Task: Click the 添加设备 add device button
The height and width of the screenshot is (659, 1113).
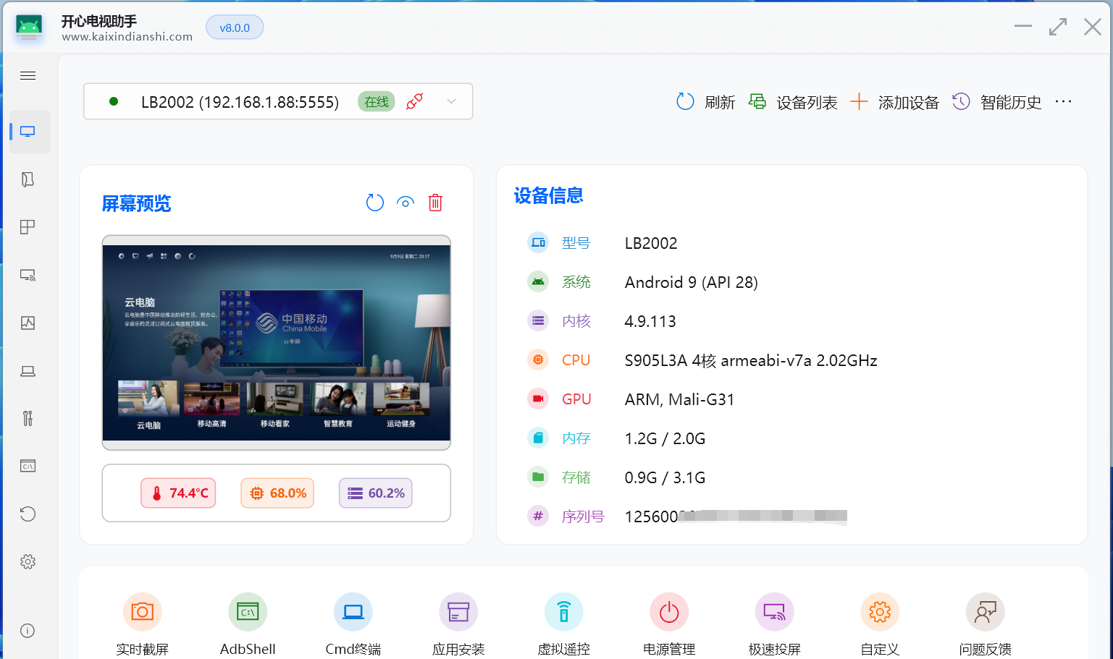Action: click(x=894, y=102)
